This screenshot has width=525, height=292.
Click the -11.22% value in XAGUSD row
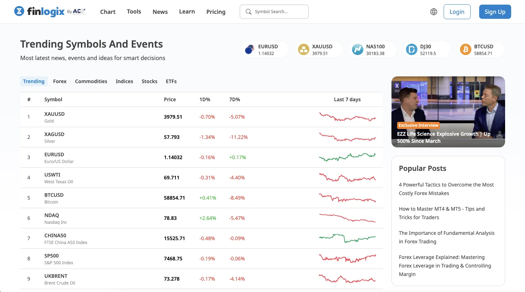238,137
